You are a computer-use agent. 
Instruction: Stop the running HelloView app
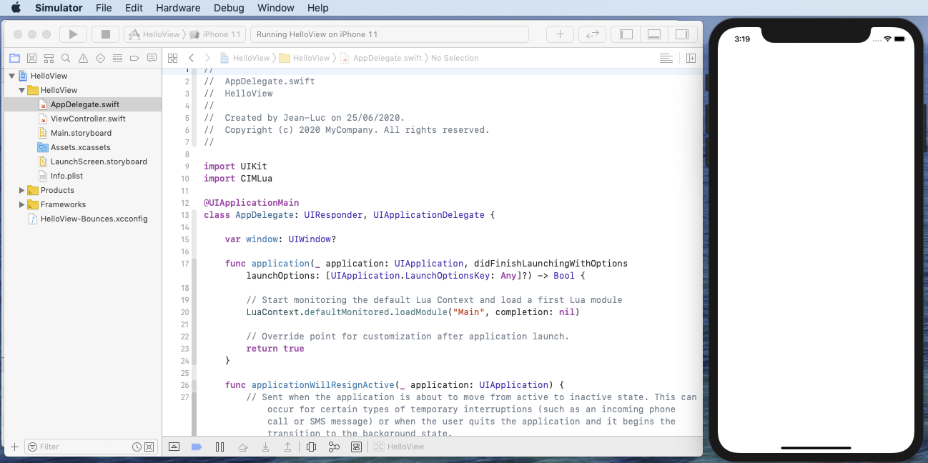[105, 34]
